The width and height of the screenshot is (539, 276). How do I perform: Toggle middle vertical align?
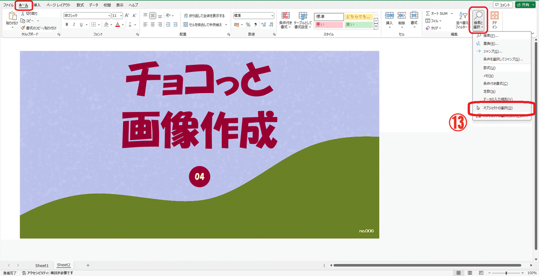(x=153, y=15)
